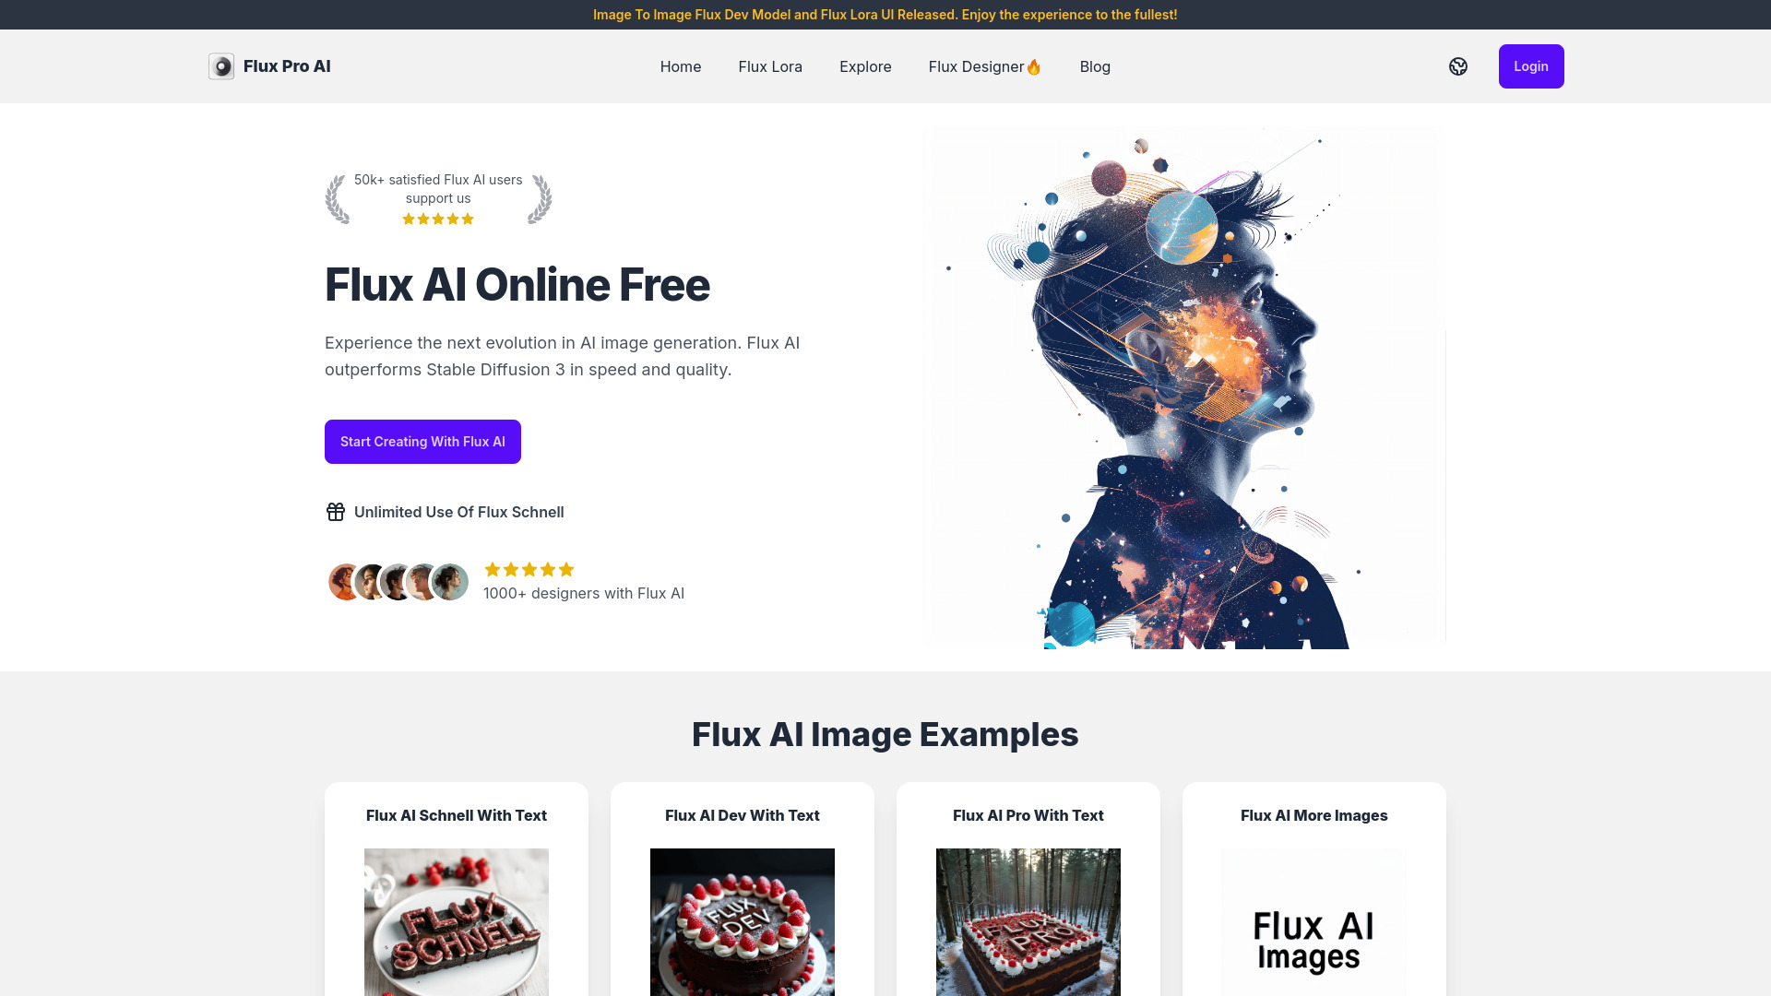Click Flux AI Dev With Text thumbnail
Screen dimensions: 1771x996
(742, 922)
